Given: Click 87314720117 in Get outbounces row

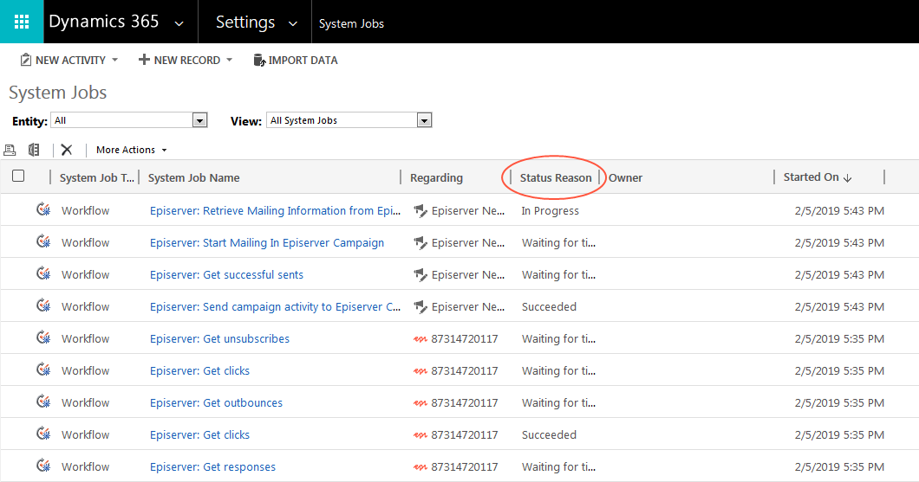Looking at the screenshot, I should tap(464, 403).
